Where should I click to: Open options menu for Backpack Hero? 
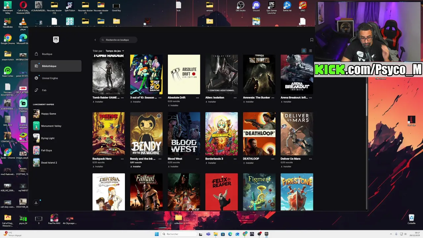coord(122,159)
